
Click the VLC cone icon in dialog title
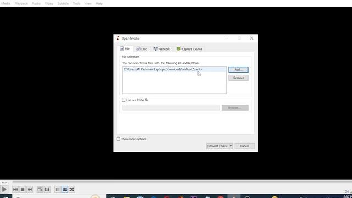(x=118, y=38)
